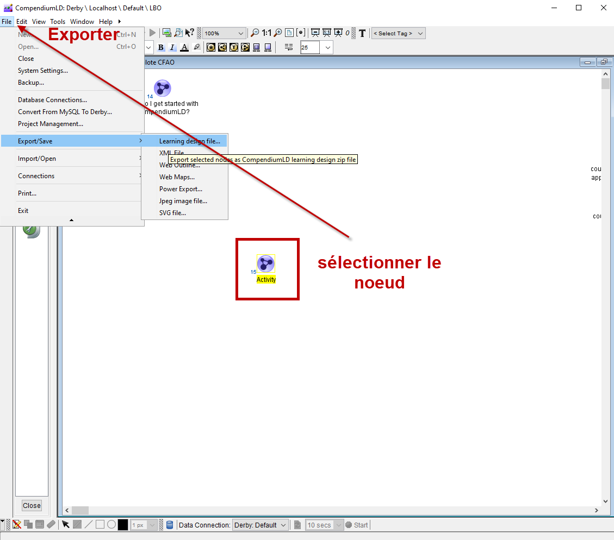614x540 pixels.
Task: Select the Activity node icon on the map
Action: 266,263
